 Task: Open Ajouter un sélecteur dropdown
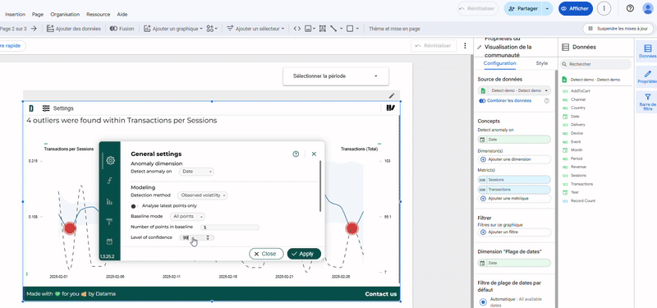(x=255, y=29)
